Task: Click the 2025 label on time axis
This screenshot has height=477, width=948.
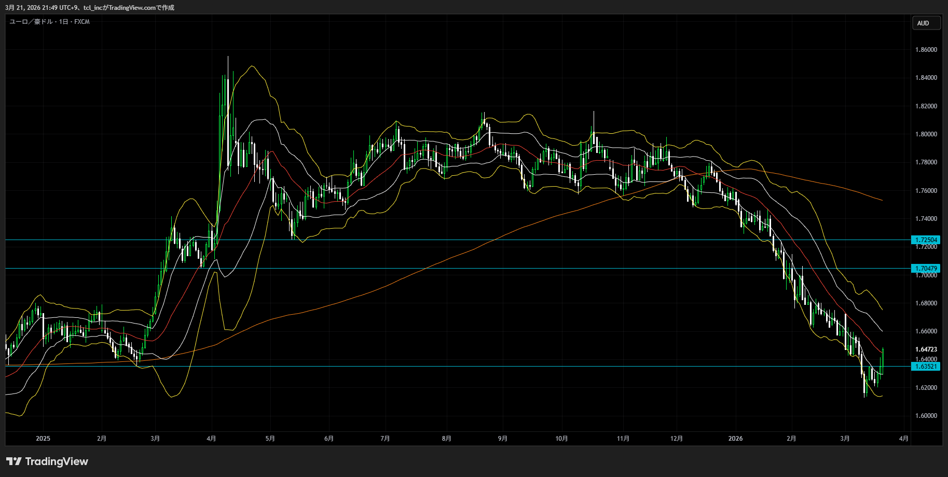Action: tap(43, 439)
